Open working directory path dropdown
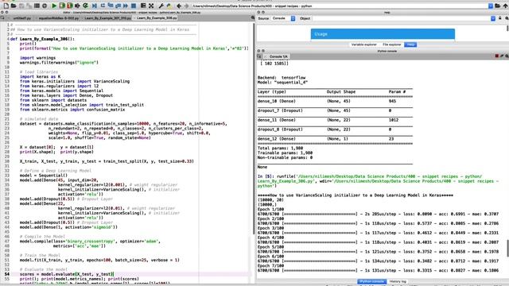Screen dimensions: 509x286 (491, 6)
